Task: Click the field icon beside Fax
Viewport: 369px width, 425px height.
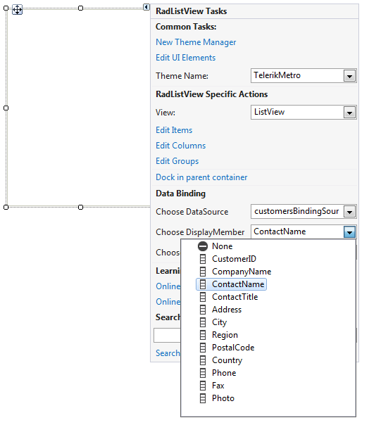Action: click(x=203, y=386)
